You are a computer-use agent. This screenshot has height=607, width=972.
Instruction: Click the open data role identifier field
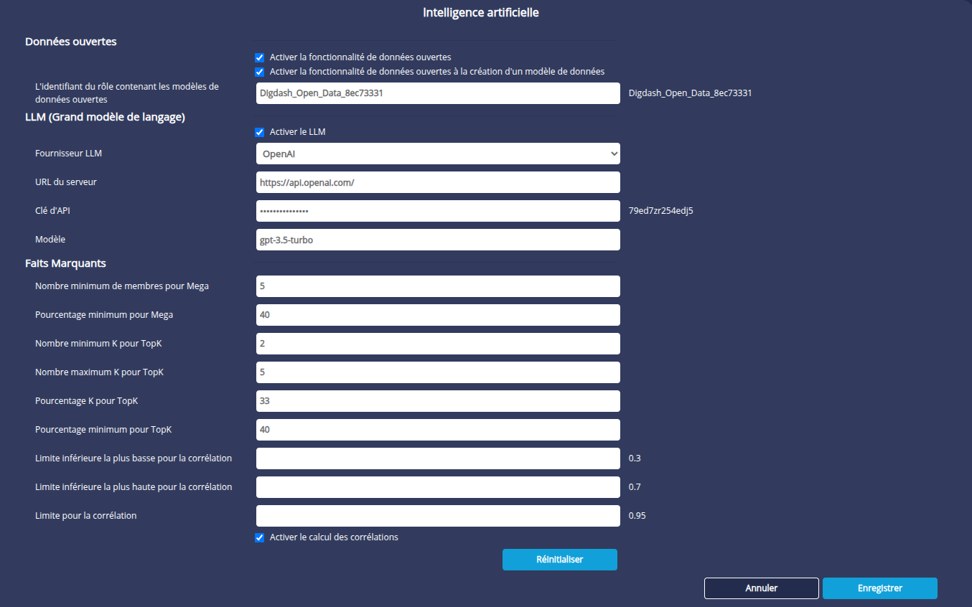(438, 93)
